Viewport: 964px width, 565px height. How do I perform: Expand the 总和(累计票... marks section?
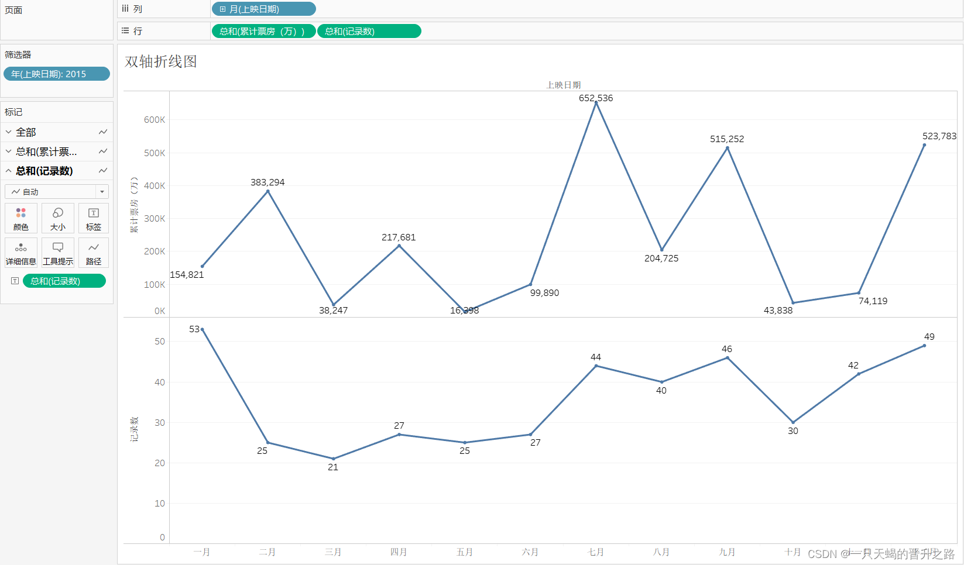pos(8,151)
